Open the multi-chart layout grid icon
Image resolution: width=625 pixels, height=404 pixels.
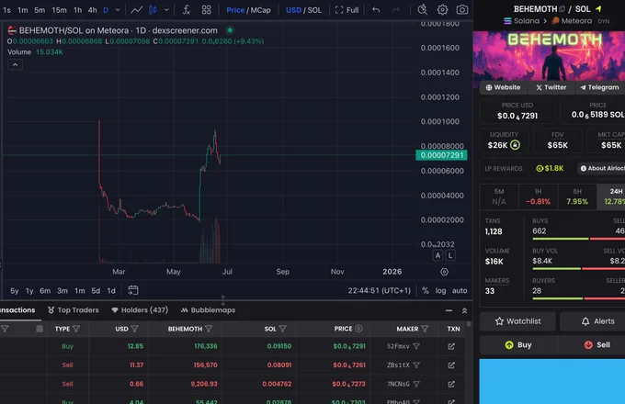tap(207, 9)
